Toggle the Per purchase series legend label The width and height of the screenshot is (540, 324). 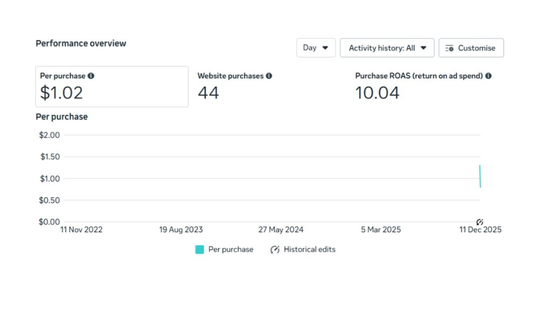(231, 249)
